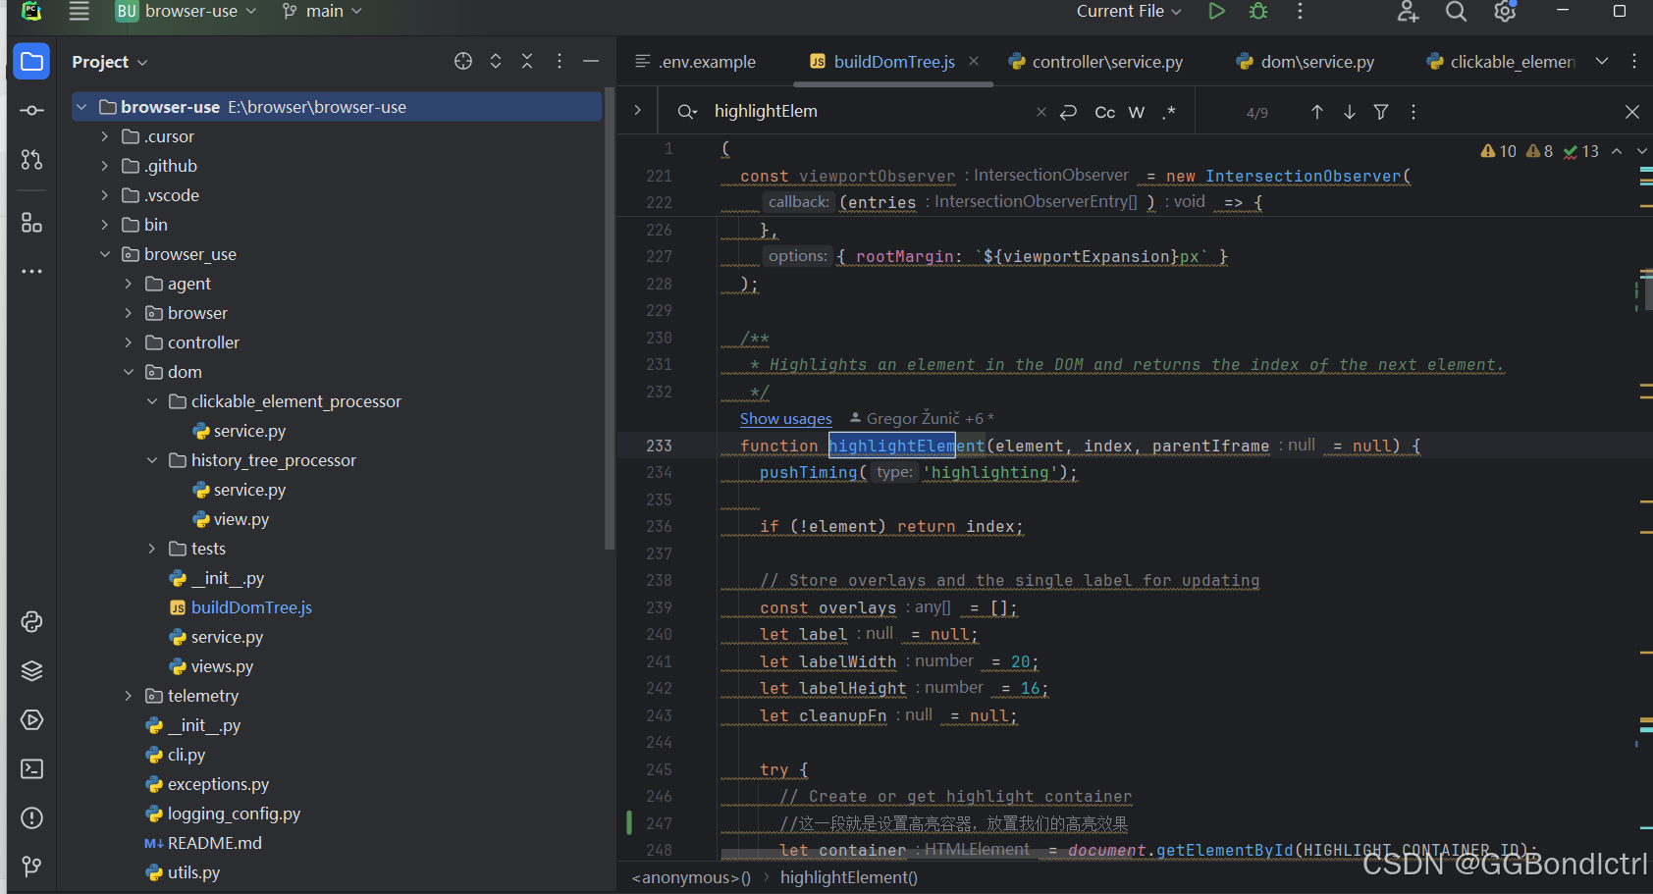
Task: Collapse the browser_use folder
Action: pos(105,253)
